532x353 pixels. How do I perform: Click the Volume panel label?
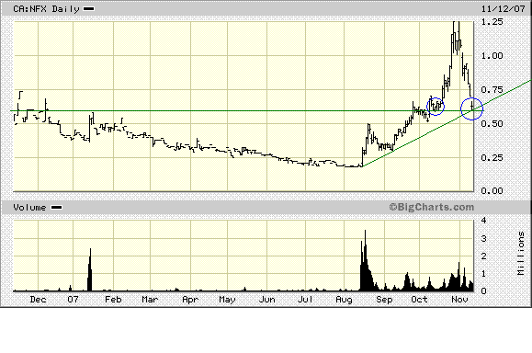coord(29,208)
